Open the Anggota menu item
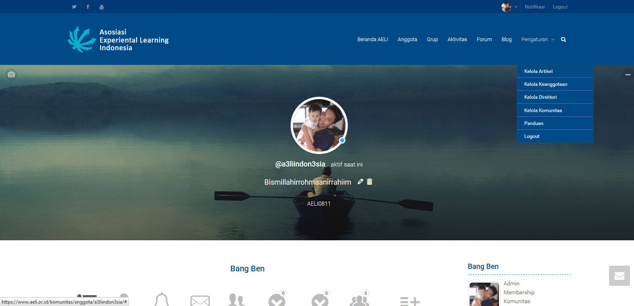This screenshot has width=634, height=306. [407, 40]
